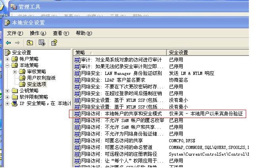Expand the 帐户策略 tree node
The width and height of the screenshot is (258, 168).
tap(8, 59)
